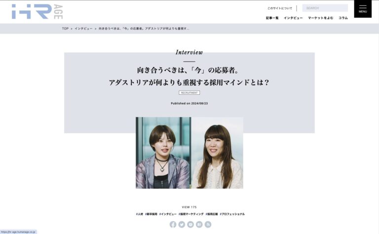
Task: Click the article's interviewee photo
Action: 189,153
